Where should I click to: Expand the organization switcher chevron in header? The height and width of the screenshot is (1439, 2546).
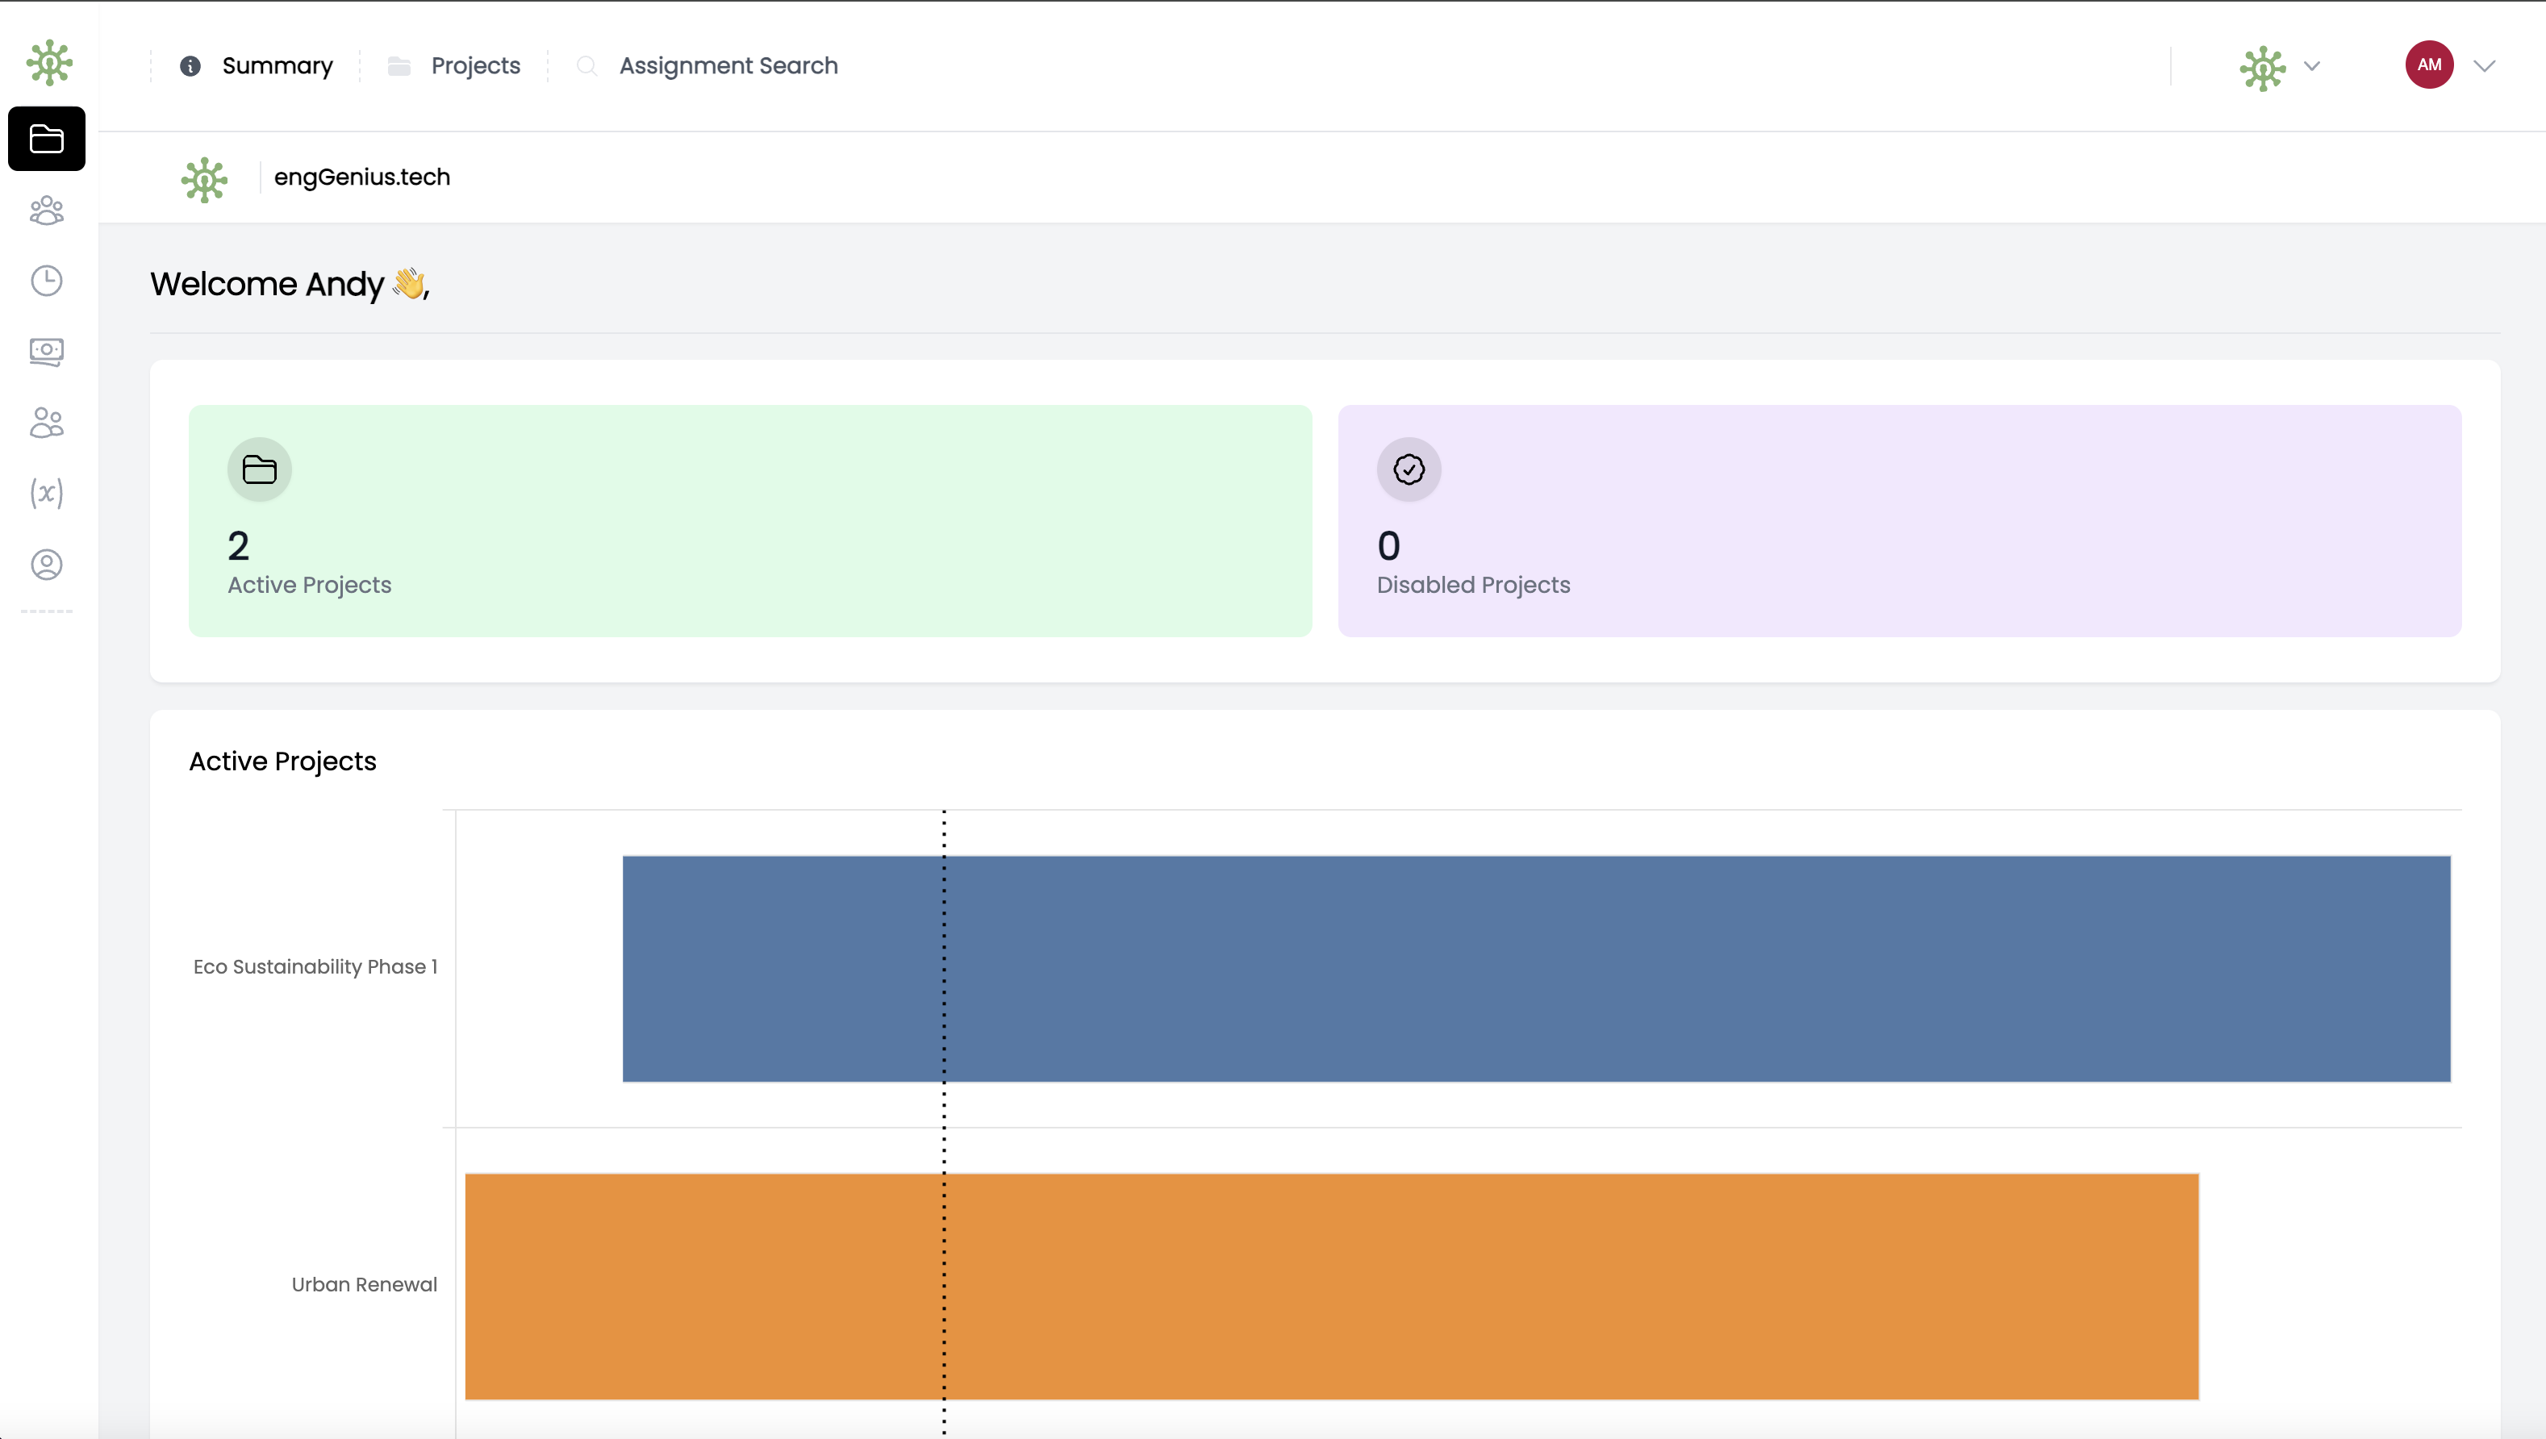click(x=2312, y=66)
